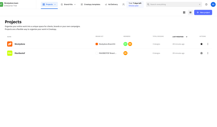Click the ST member avatar
Screen dimensions: 217x127
125,44
